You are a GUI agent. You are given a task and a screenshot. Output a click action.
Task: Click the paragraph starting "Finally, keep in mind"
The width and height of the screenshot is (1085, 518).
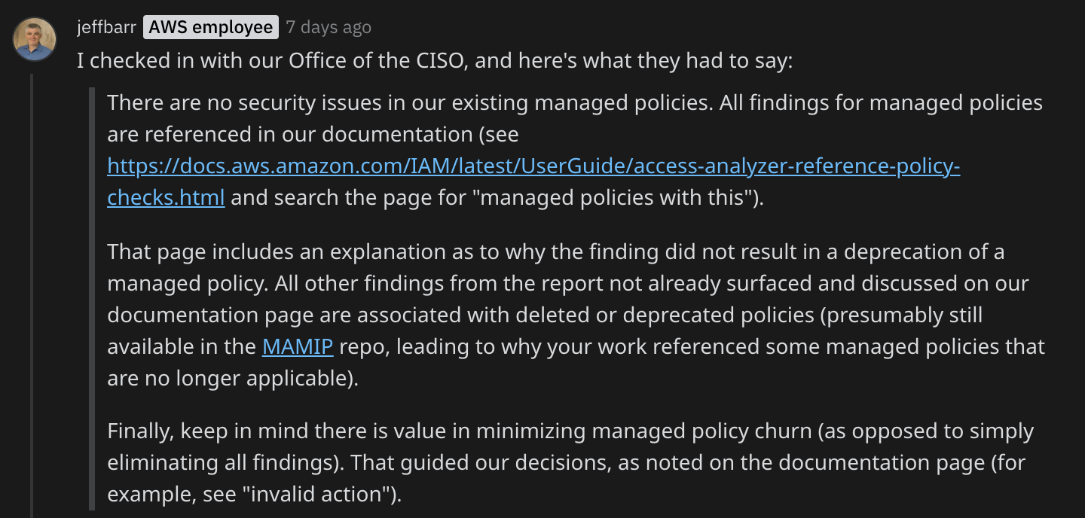571,463
